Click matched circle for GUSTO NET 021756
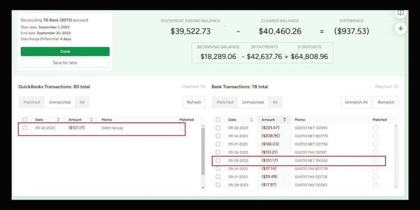Screen dimensions: 420x210 pos(375,144)
